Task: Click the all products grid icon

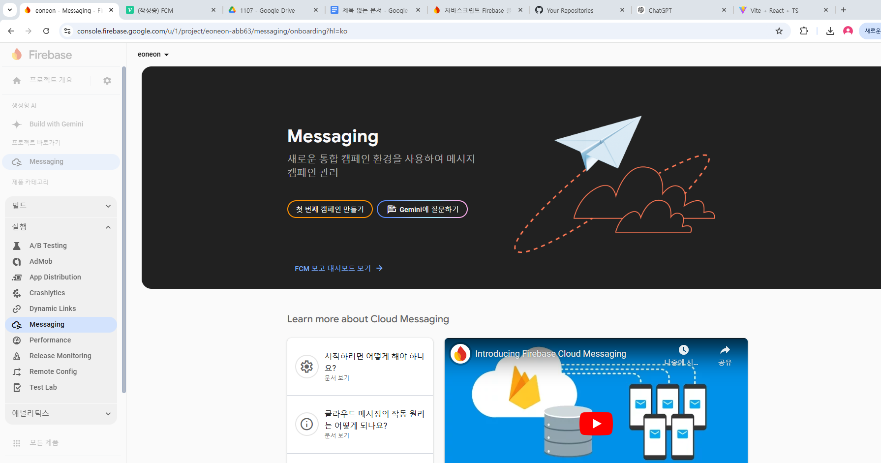Action: [17, 443]
